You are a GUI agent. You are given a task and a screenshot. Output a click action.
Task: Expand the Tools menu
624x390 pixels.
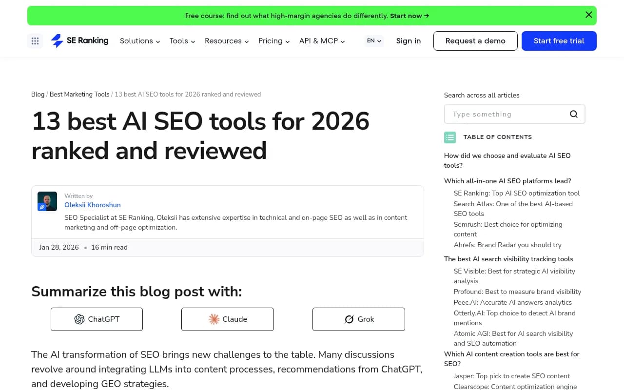(182, 41)
